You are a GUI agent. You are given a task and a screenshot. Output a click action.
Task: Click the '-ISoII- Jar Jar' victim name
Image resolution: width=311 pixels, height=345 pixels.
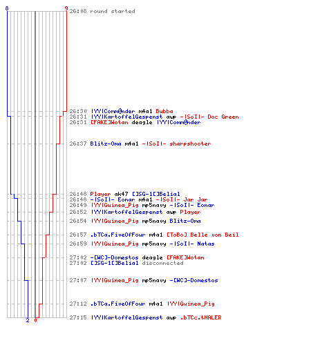click(x=182, y=199)
